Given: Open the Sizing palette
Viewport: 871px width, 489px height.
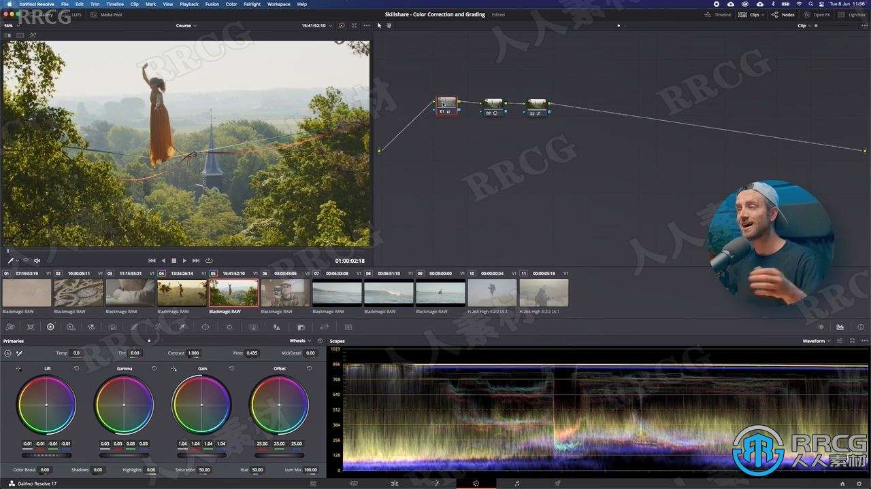Looking at the screenshot, I should 325,327.
